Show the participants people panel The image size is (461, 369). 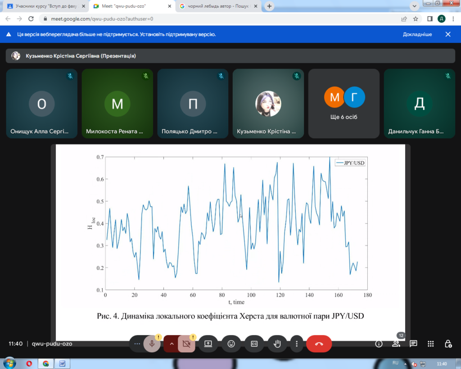coord(396,344)
